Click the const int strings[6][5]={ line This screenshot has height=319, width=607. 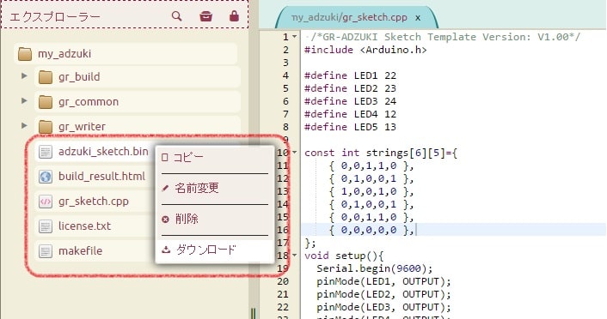click(x=381, y=153)
